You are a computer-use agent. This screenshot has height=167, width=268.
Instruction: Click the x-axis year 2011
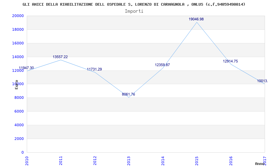click(61, 161)
